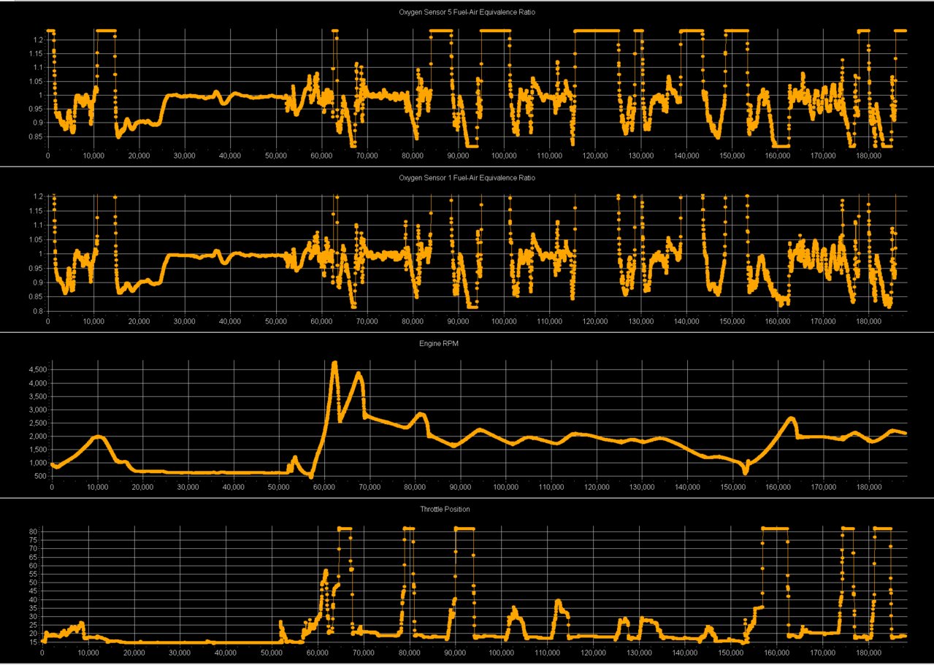Click y-axis value 70 on Throttle Position chart
The height and width of the screenshot is (665, 934).
point(34,548)
